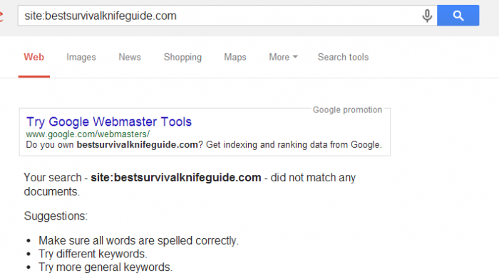Go to the Shopping tab
The width and height of the screenshot is (499, 278).
tap(182, 57)
